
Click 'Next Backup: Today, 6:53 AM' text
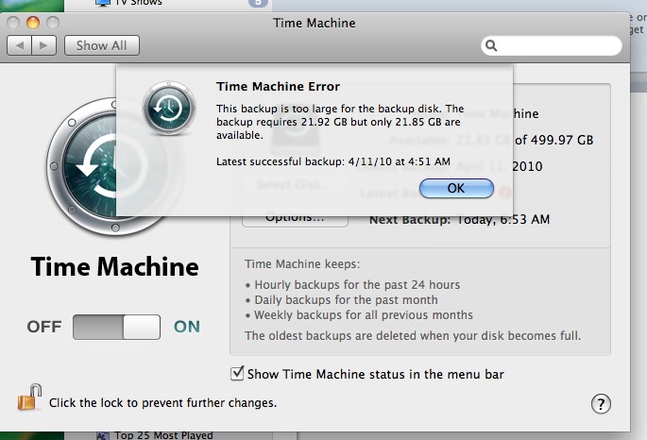460,219
